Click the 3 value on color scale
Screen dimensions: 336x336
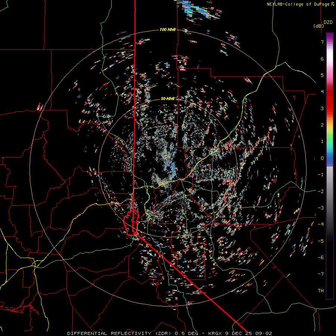click(322, 108)
